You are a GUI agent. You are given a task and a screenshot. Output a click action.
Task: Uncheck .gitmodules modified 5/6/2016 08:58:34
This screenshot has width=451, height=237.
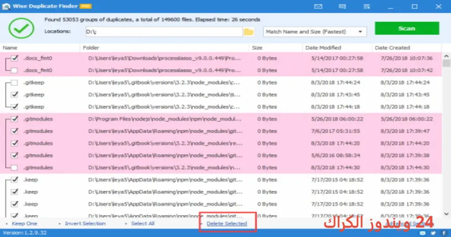[15, 156]
